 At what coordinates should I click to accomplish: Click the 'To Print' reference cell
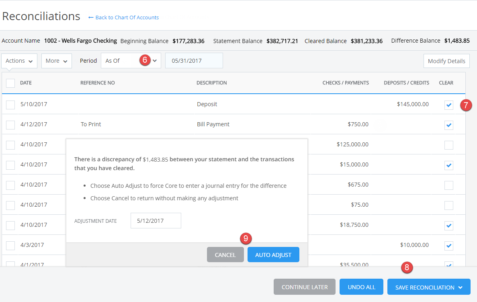pyautogui.click(x=91, y=124)
